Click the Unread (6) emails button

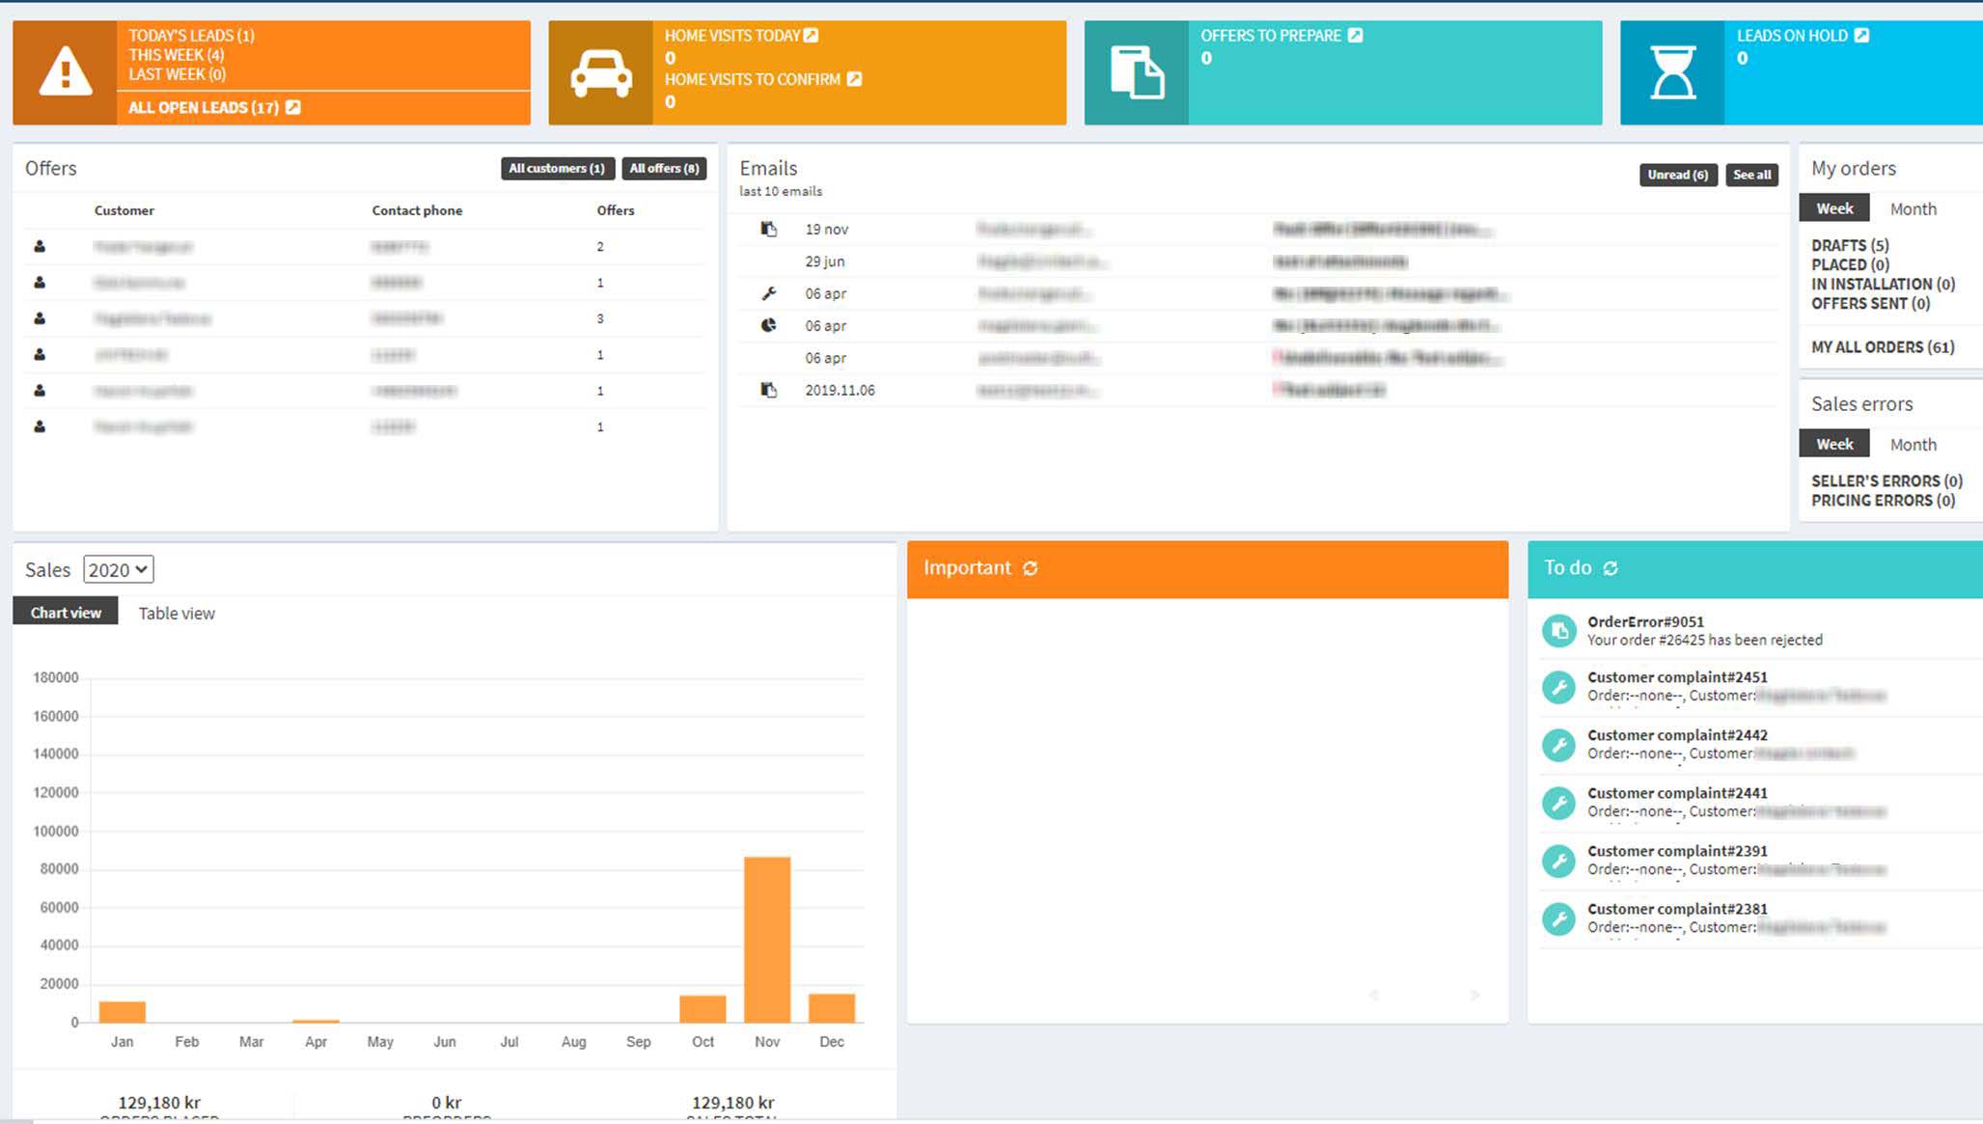(1677, 175)
